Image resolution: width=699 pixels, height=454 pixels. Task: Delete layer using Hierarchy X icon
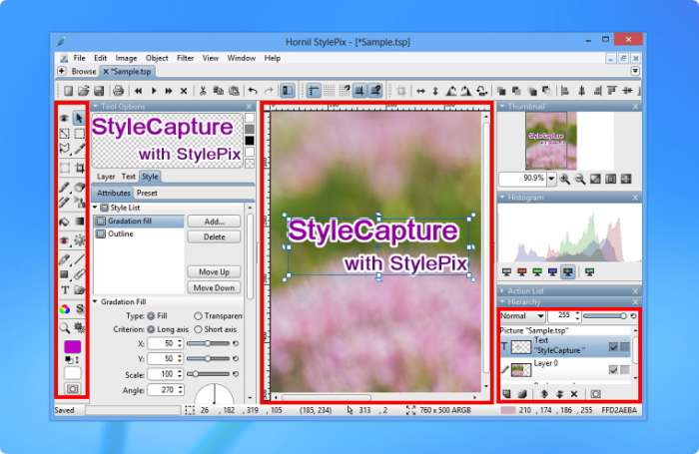click(x=573, y=394)
